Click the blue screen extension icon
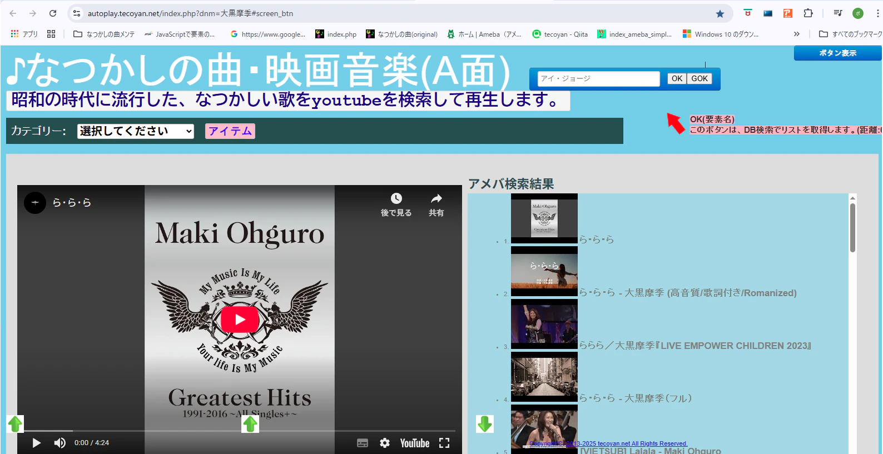The width and height of the screenshot is (883, 454). [x=768, y=13]
